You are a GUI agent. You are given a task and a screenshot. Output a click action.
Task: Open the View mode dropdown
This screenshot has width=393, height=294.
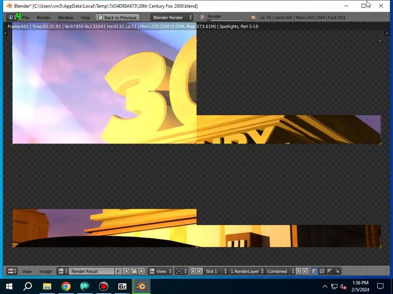click(160, 271)
